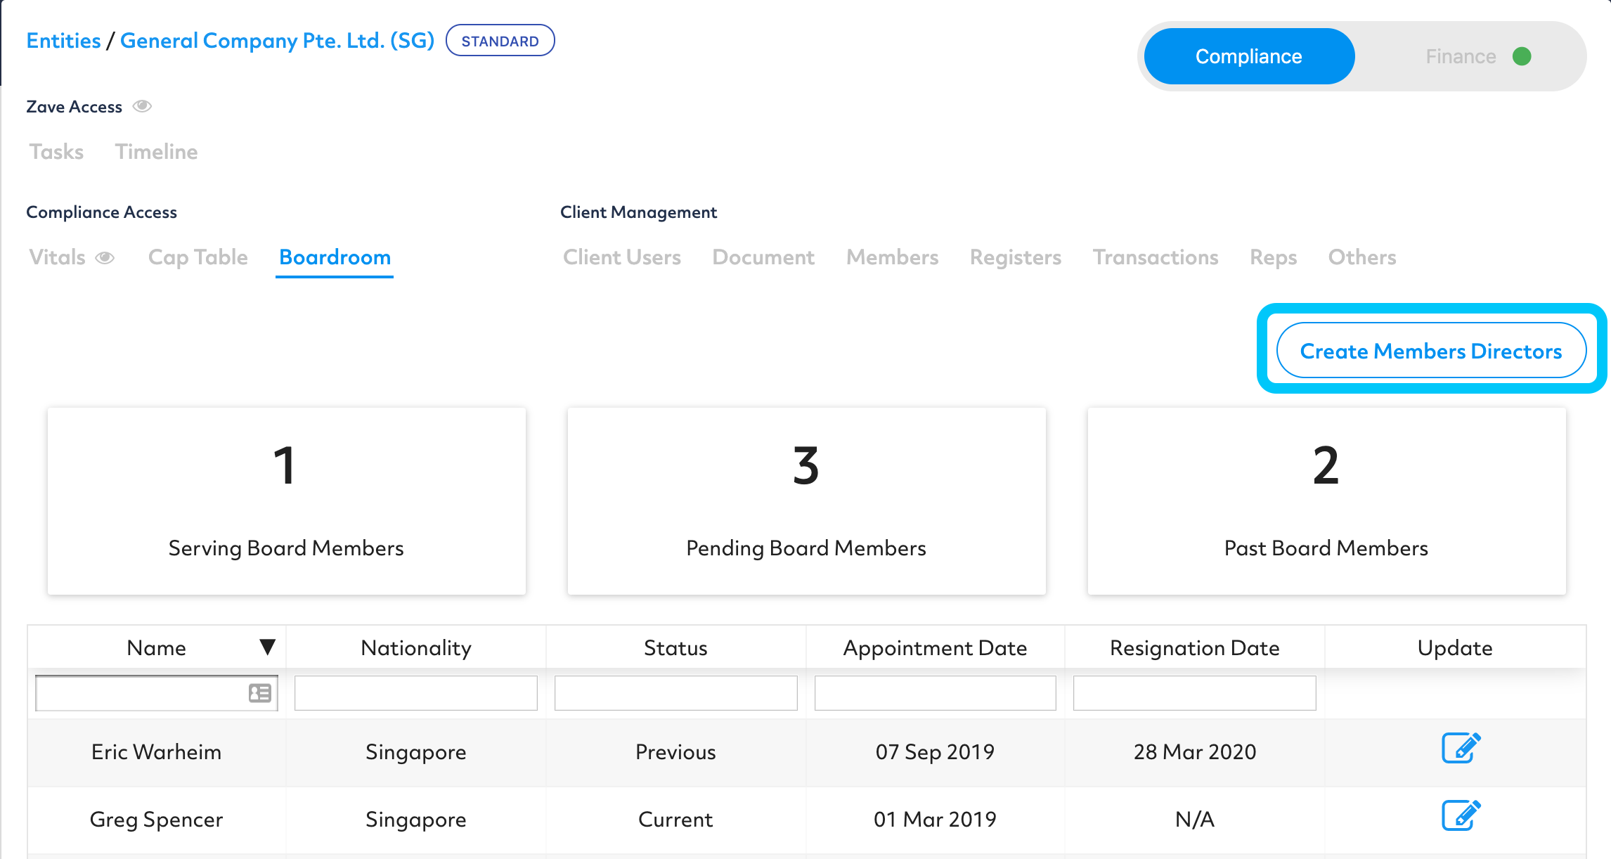
Task: Open the Timeline tab
Action: pos(156,152)
